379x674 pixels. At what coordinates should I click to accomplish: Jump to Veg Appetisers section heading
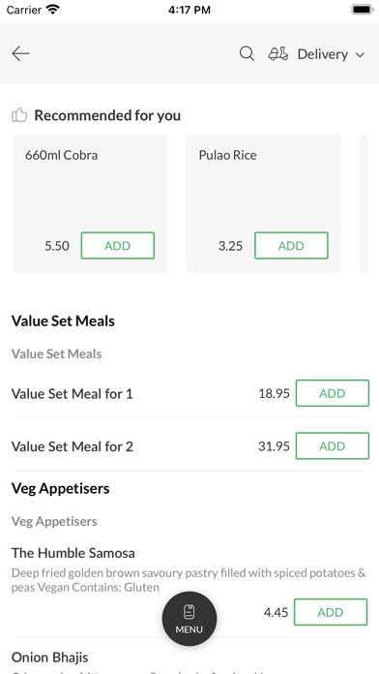click(61, 488)
